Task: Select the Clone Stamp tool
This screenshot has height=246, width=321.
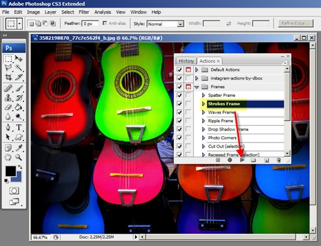Action: click(x=8, y=98)
